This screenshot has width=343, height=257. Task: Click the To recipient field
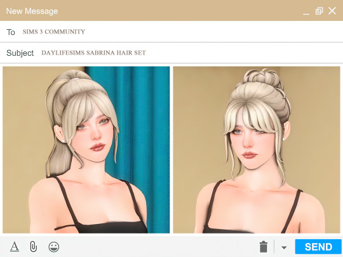tap(171, 32)
